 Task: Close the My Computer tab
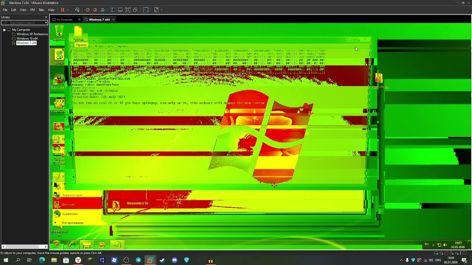[x=79, y=20]
